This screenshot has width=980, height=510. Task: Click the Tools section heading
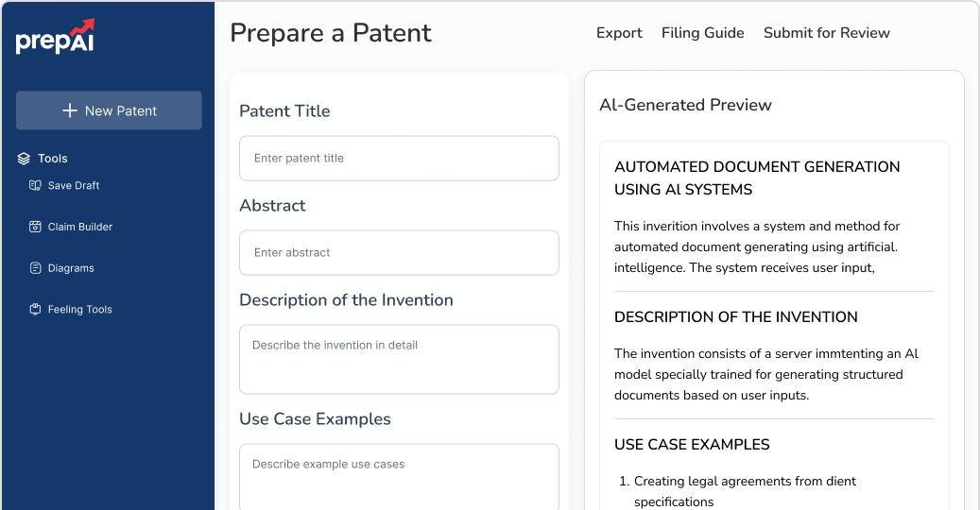pyautogui.click(x=53, y=159)
